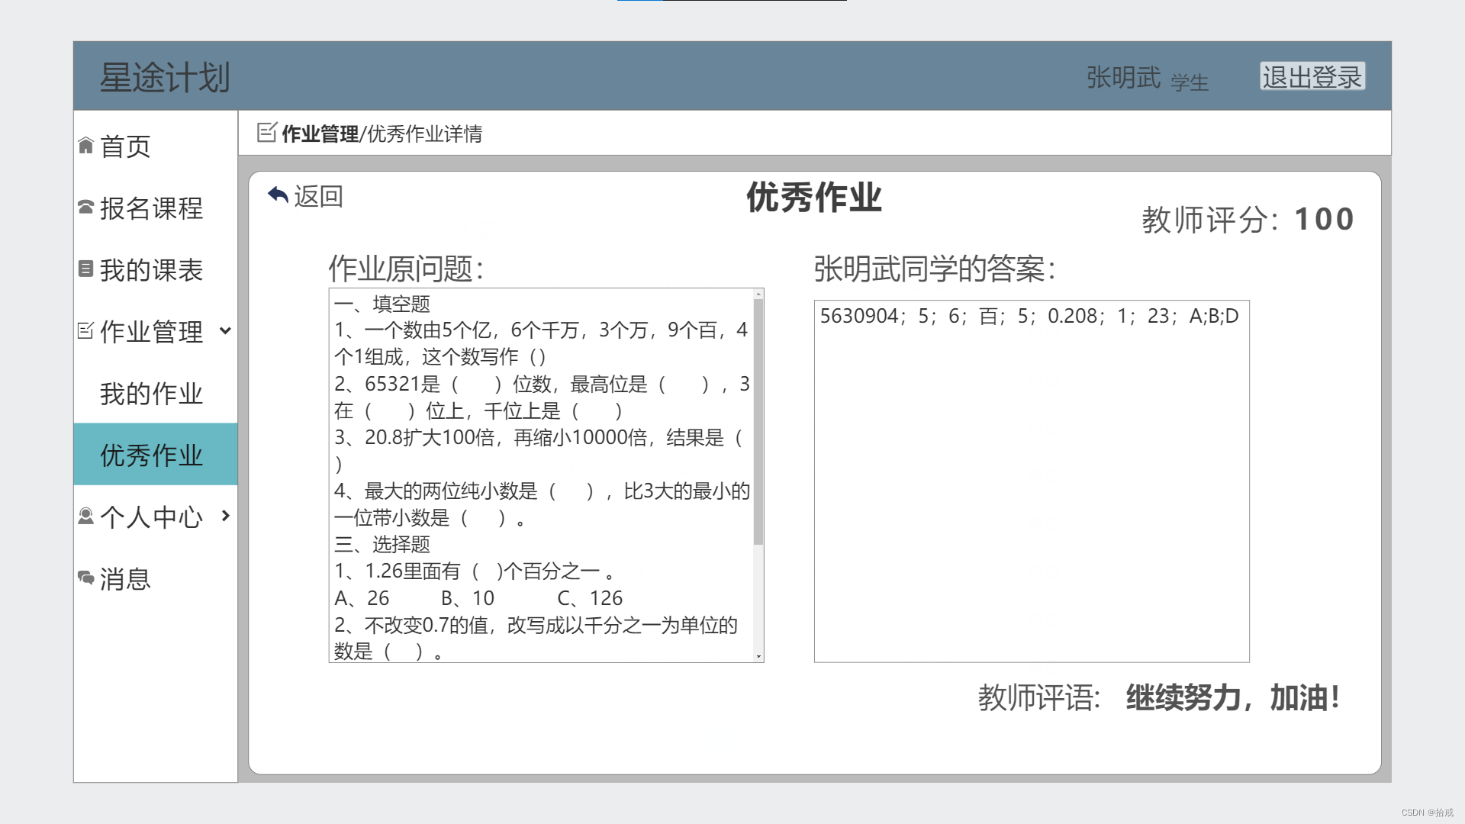The image size is (1465, 824).
Task: Click the 返回 link text
Action: (319, 196)
